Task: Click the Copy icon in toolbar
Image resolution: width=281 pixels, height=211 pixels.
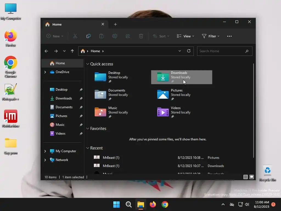Action: [88, 36]
